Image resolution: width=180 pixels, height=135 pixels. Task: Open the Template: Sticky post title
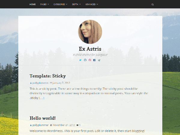pyautogui.click(x=48, y=76)
